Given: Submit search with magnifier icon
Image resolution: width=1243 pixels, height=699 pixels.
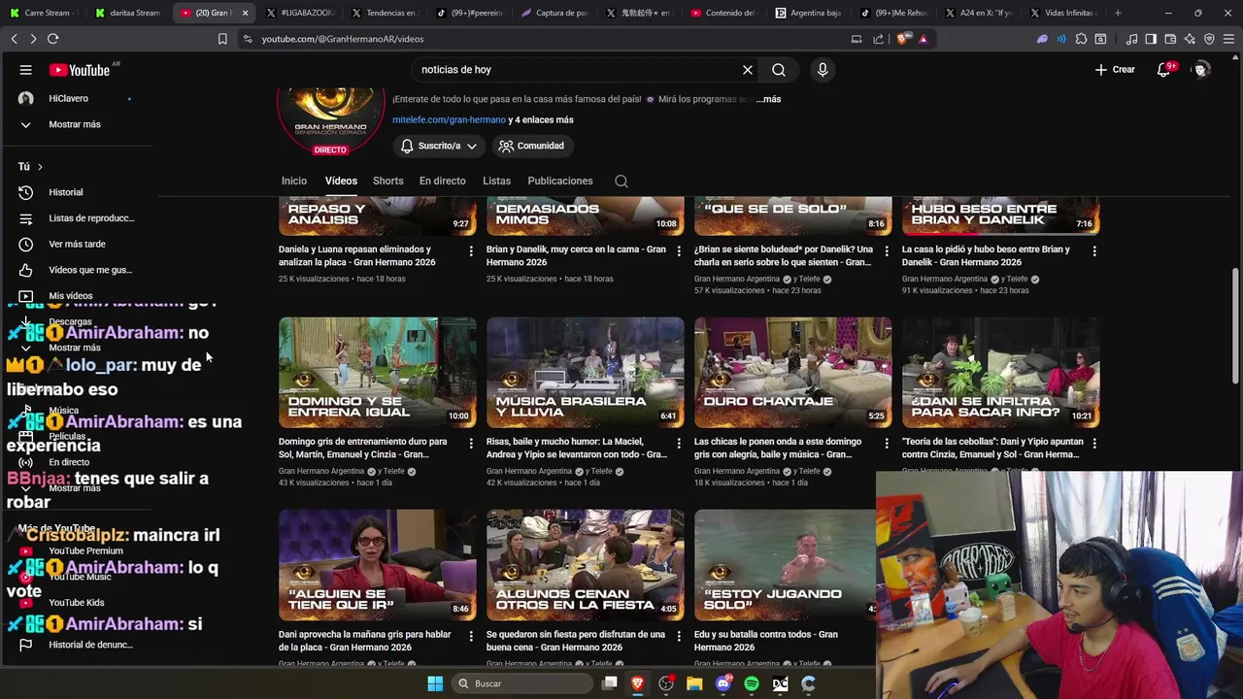Looking at the screenshot, I should coord(779,70).
